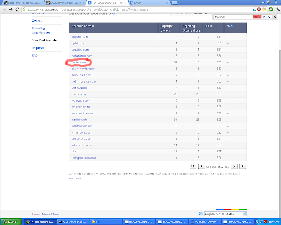The height and width of the screenshot is (225, 281).
Task: Go back with the browser back arrow
Action: (x=4, y=9)
